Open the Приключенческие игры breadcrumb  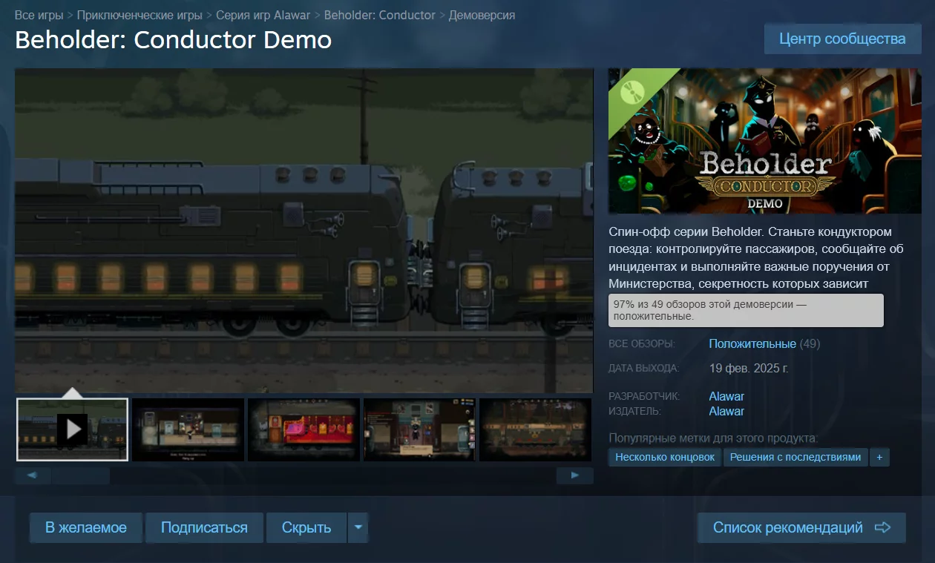(x=140, y=15)
